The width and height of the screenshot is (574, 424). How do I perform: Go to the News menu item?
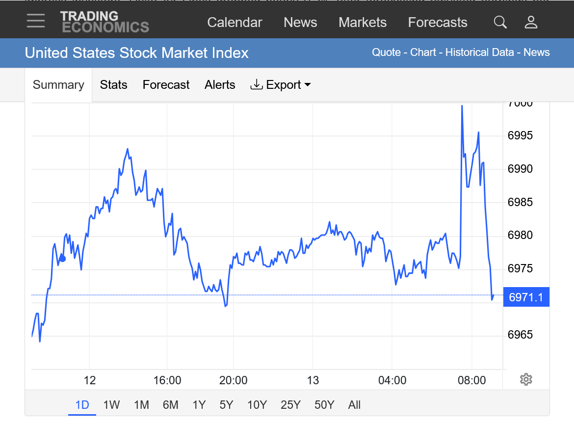pyautogui.click(x=300, y=23)
